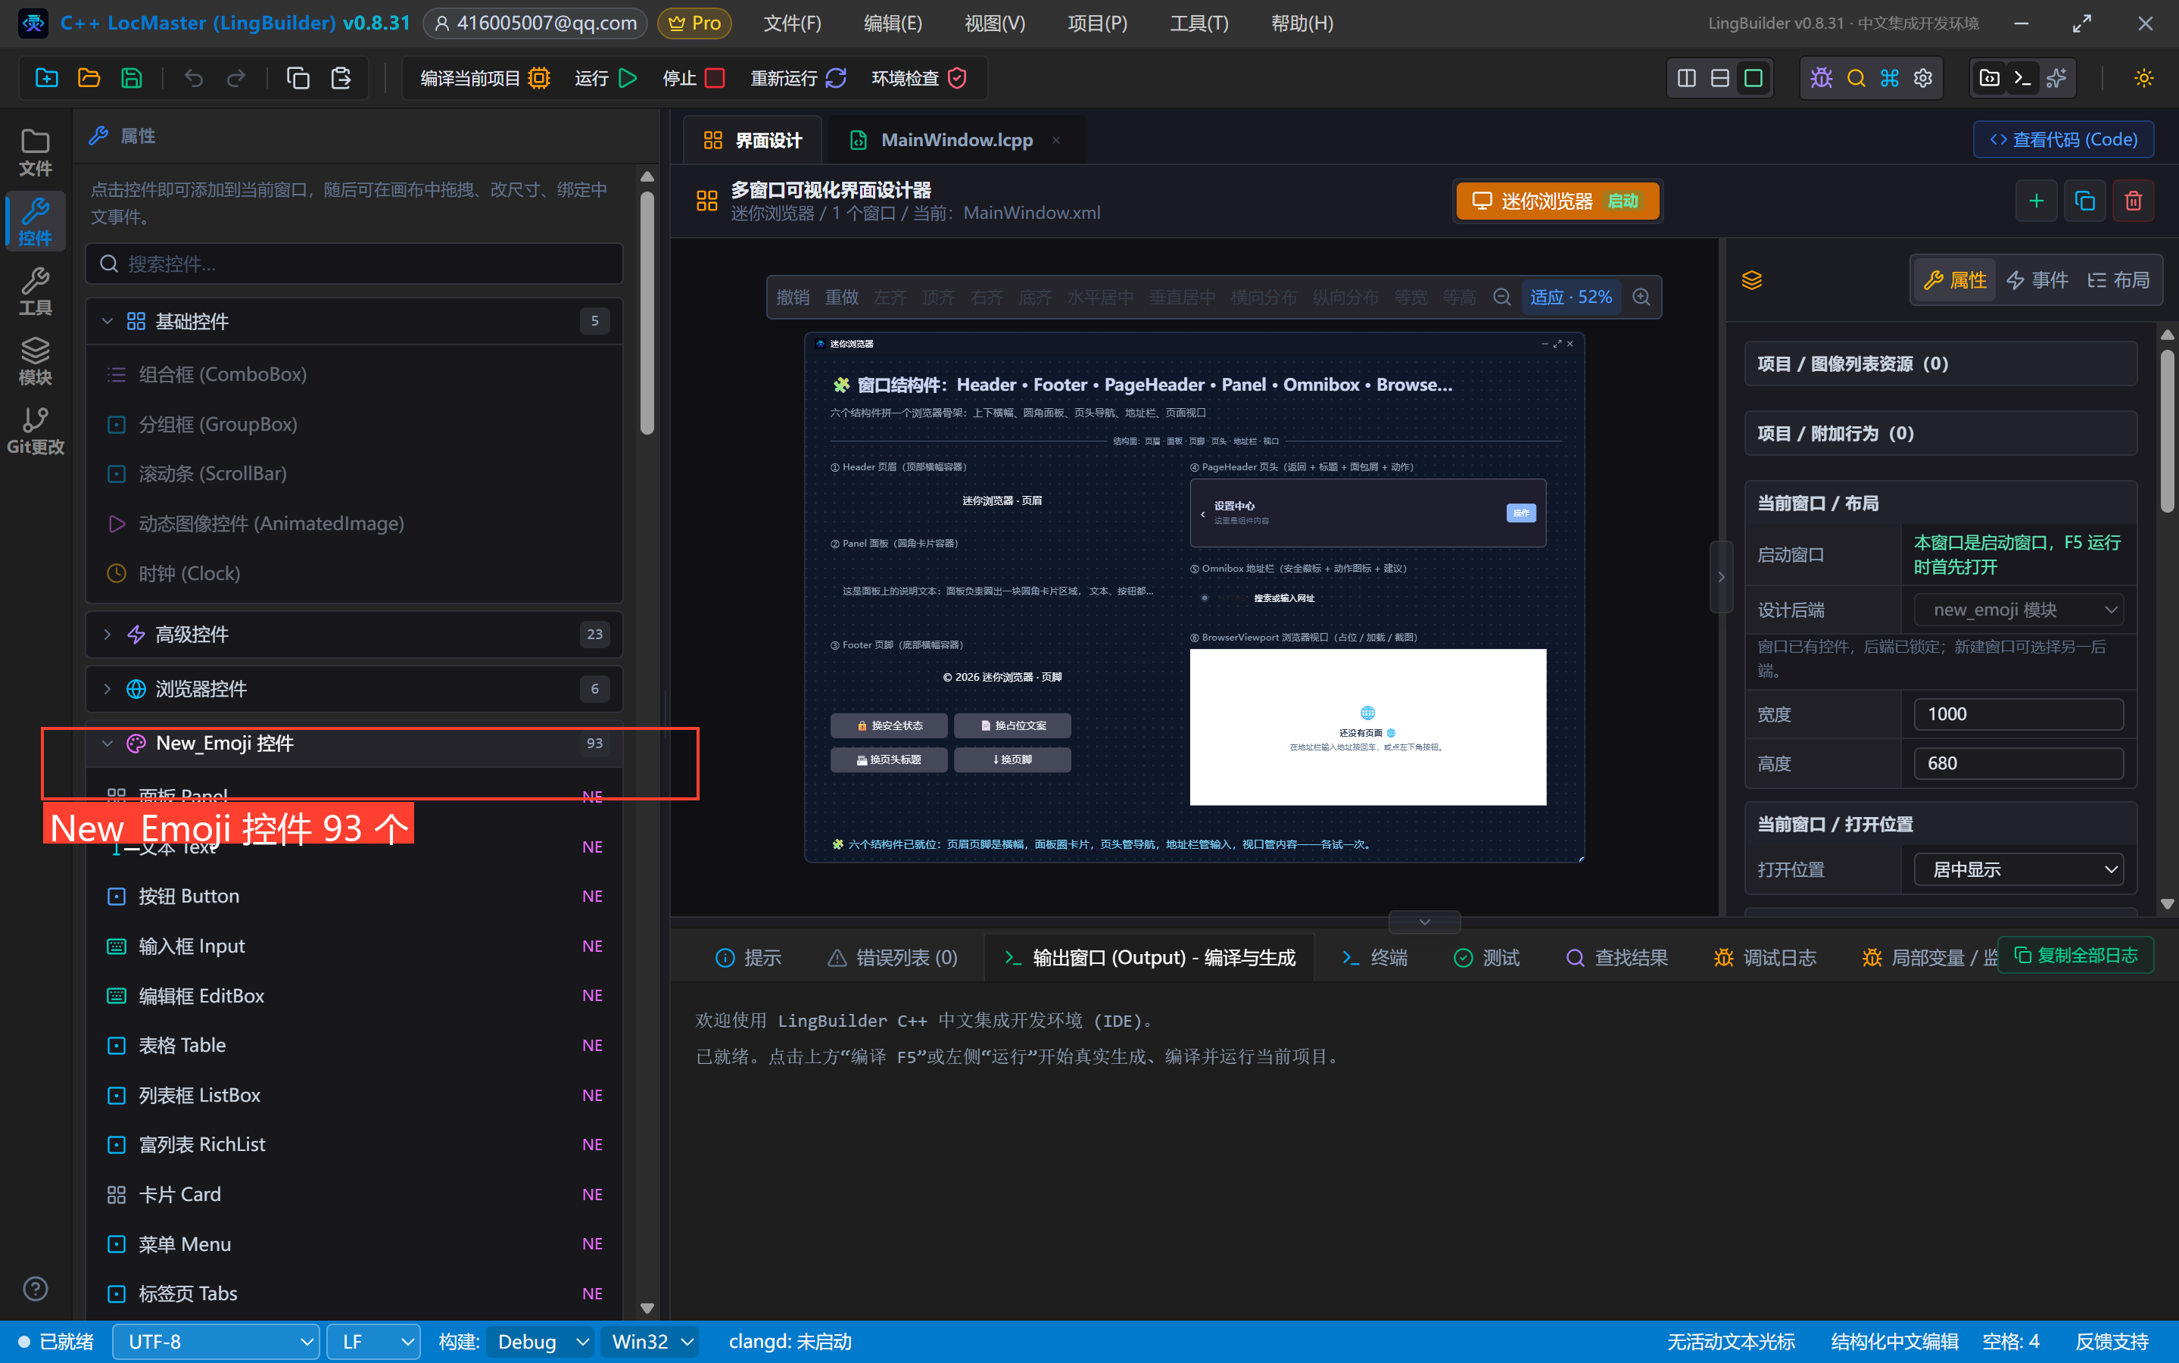Image resolution: width=2179 pixels, height=1363 pixels.
Task: Click 查看代码 (Code) button
Action: (2062, 140)
